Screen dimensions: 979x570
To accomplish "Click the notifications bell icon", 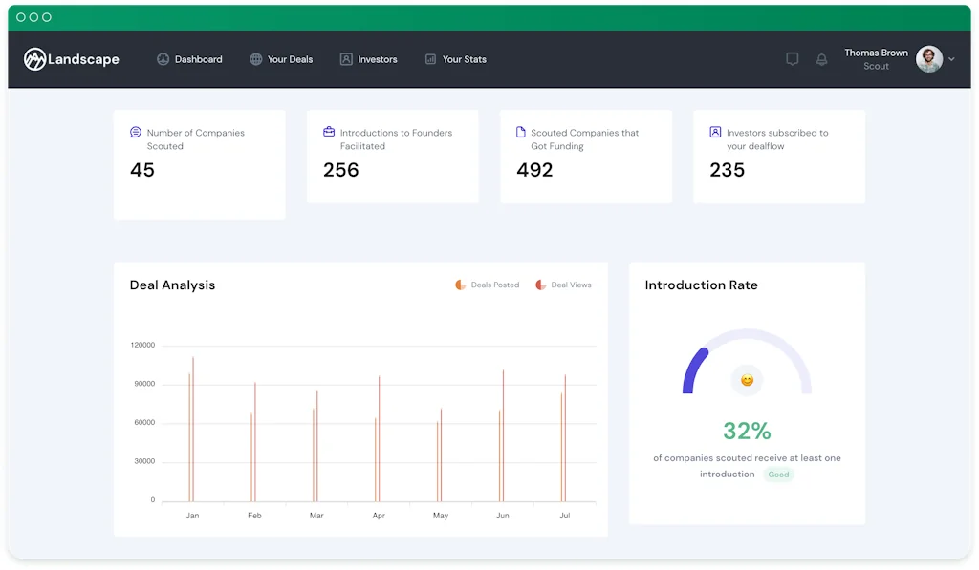I will coord(821,59).
